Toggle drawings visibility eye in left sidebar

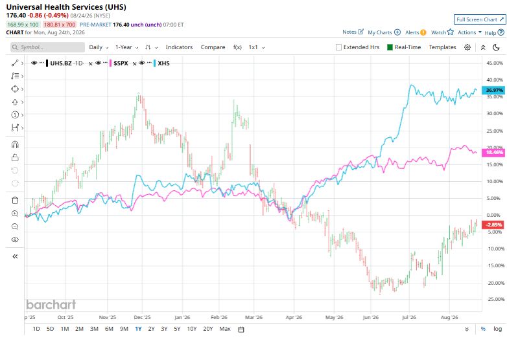(x=15, y=239)
